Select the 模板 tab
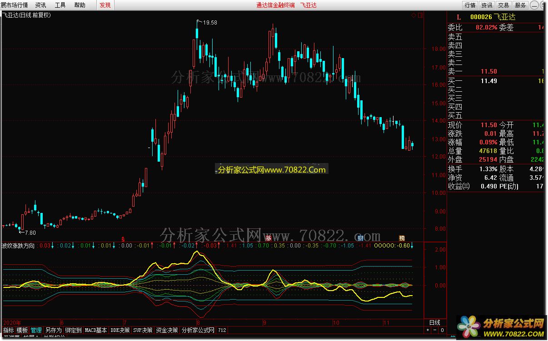 (22, 330)
